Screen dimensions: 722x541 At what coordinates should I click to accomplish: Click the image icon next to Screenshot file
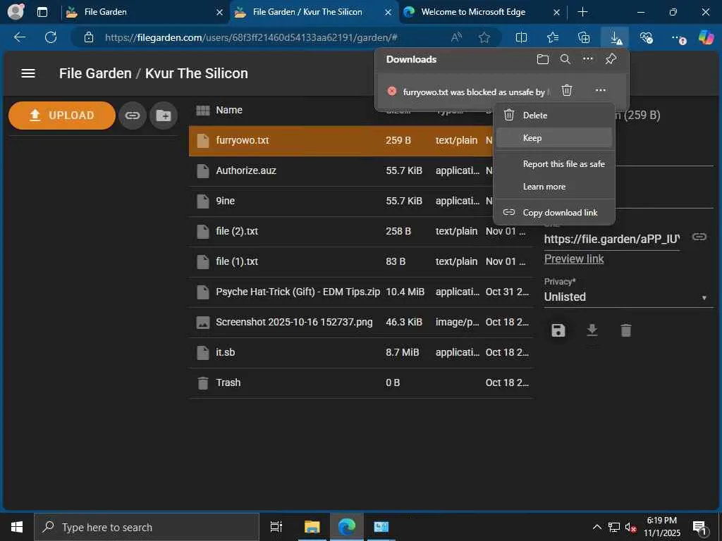[x=202, y=323]
